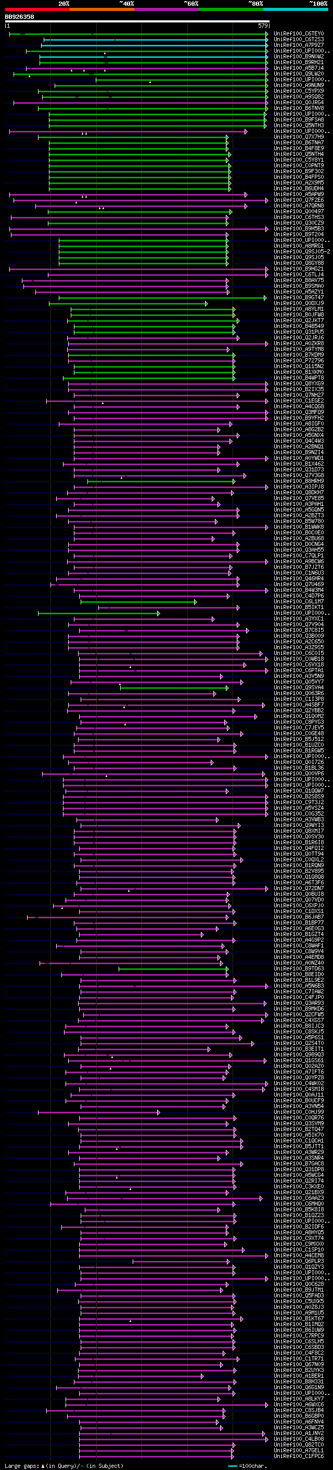Click the red 20% identity legend segment
333x1470 pixels.
[37, 9]
